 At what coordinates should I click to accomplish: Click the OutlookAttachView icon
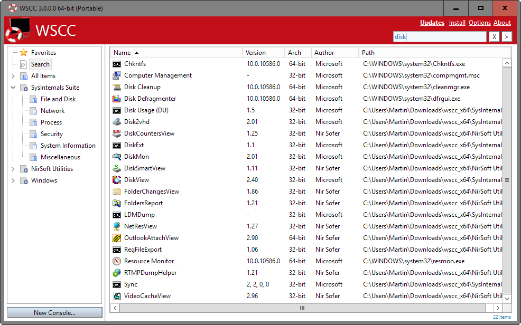pyautogui.click(x=117, y=238)
